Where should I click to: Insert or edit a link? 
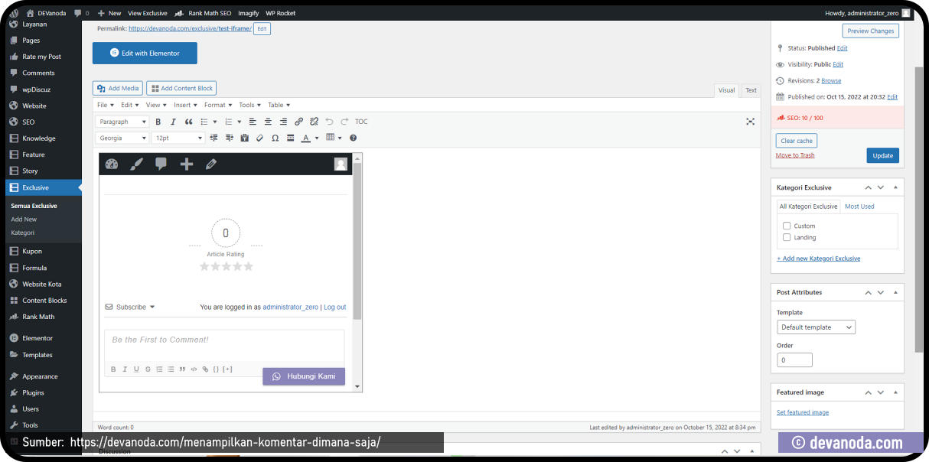[x=298, y=122]
